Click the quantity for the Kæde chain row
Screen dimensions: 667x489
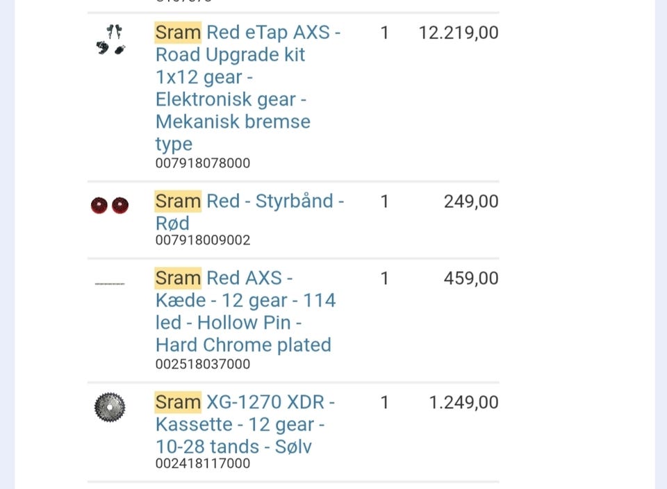point(384,279)
